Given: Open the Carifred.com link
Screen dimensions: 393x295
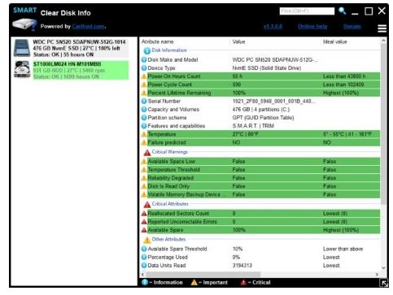Looking at the screenshot, I should 89,27.
